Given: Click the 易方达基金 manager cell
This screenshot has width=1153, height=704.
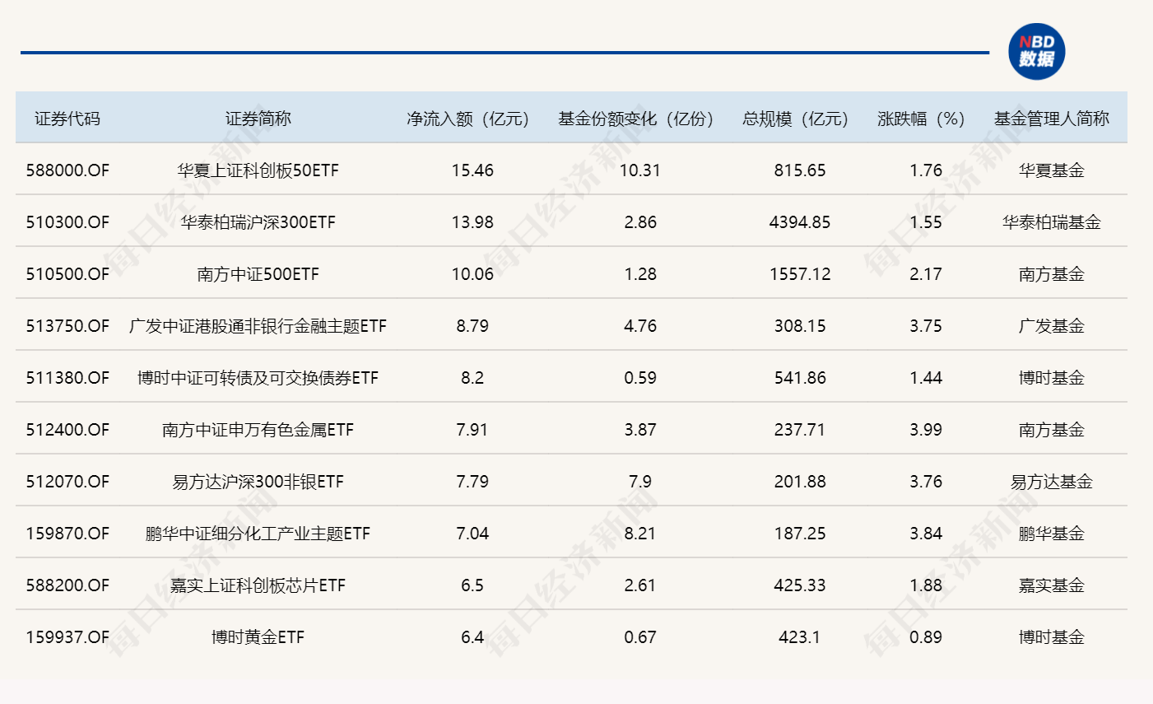Looking at the screenshot, I should tap(1051, 482).
